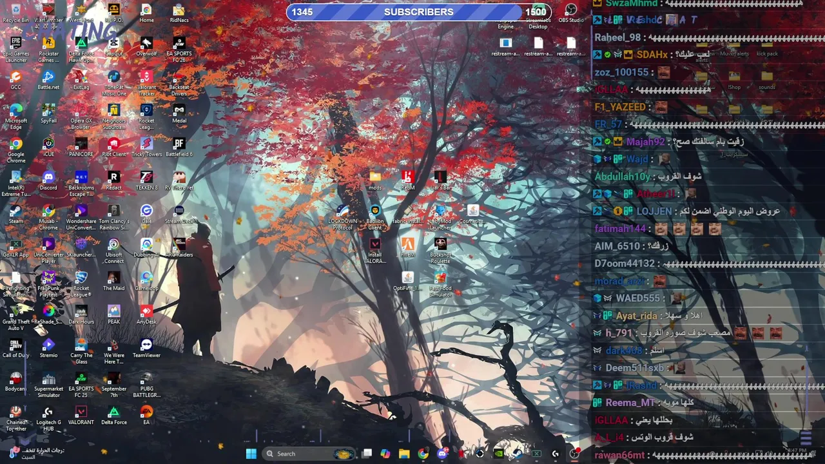
Task: Open the Battlefield 6 desktop shortcut
Action: tap(179, 148)
